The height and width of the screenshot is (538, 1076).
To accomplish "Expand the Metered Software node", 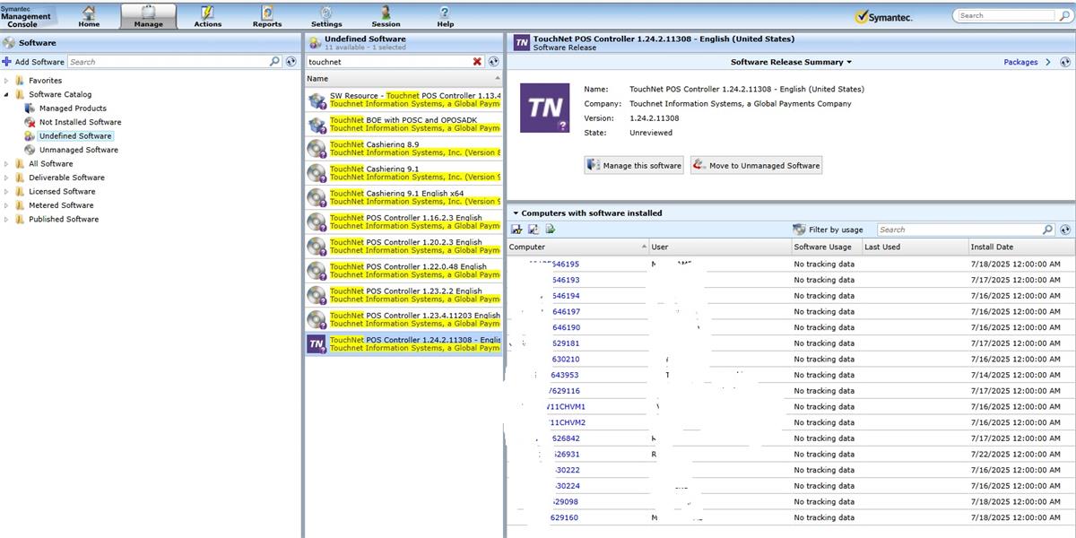I will (x=6, y=205).
